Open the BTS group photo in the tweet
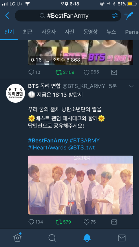Viewport: 139px width, 247px height. pyautogui.click(x=81, y=185)
